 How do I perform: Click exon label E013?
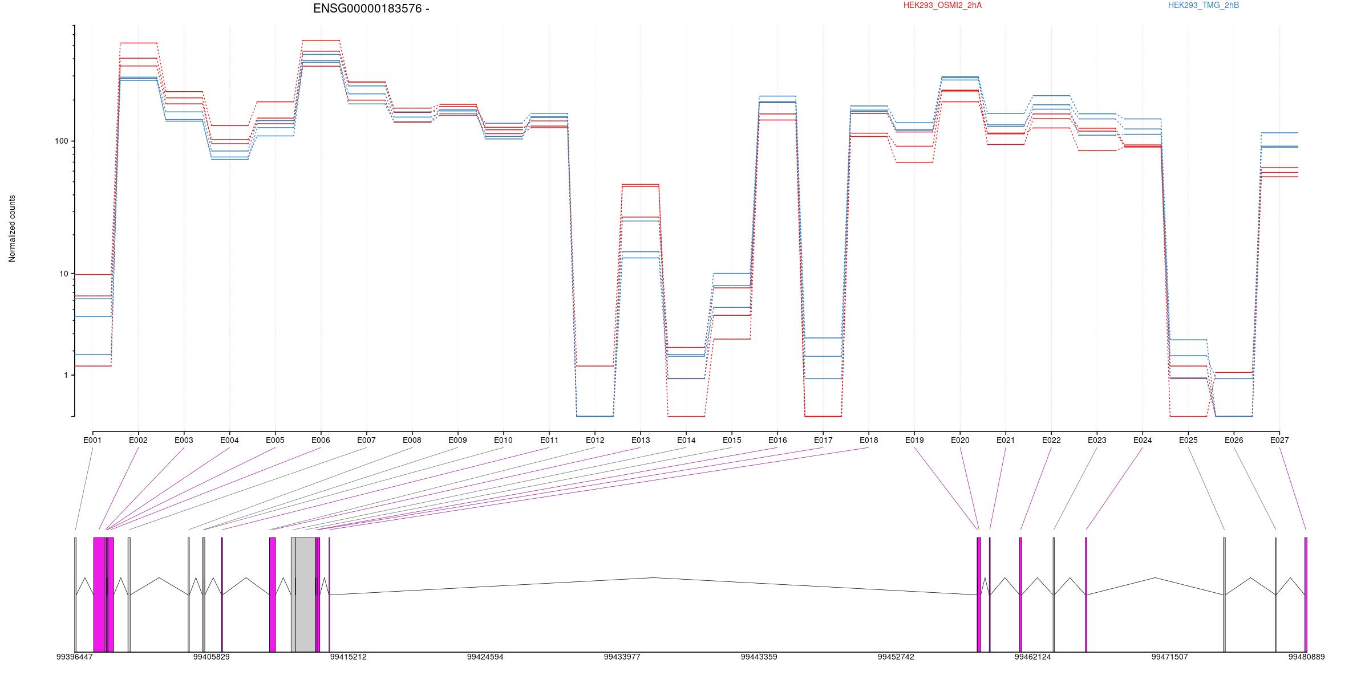point(641,440)
